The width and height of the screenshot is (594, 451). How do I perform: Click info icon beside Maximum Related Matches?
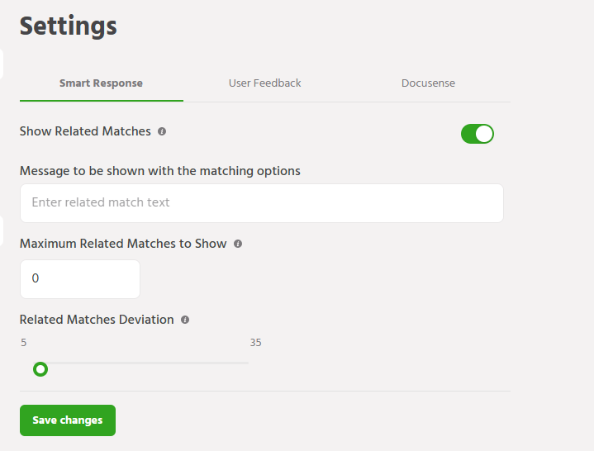(x=238, y=244)
